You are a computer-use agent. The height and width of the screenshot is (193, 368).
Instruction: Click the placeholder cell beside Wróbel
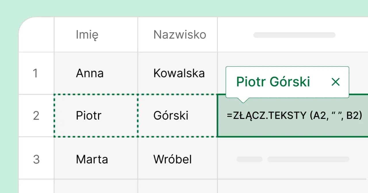tap(293, 159)
